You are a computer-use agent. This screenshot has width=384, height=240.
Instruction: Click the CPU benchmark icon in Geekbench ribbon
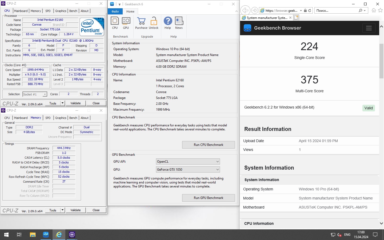click(x=115, y=23)
